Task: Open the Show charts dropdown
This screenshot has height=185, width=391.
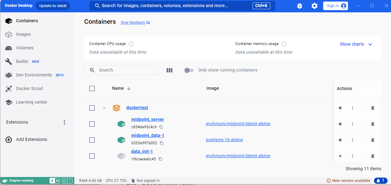Action: pyautogui.click(x=356, y=44)
